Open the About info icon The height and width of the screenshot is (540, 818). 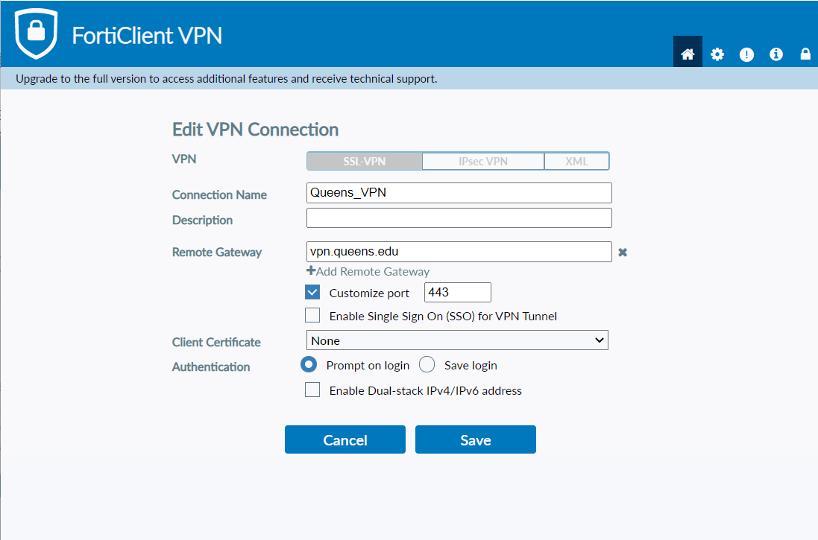click(775, 54)
